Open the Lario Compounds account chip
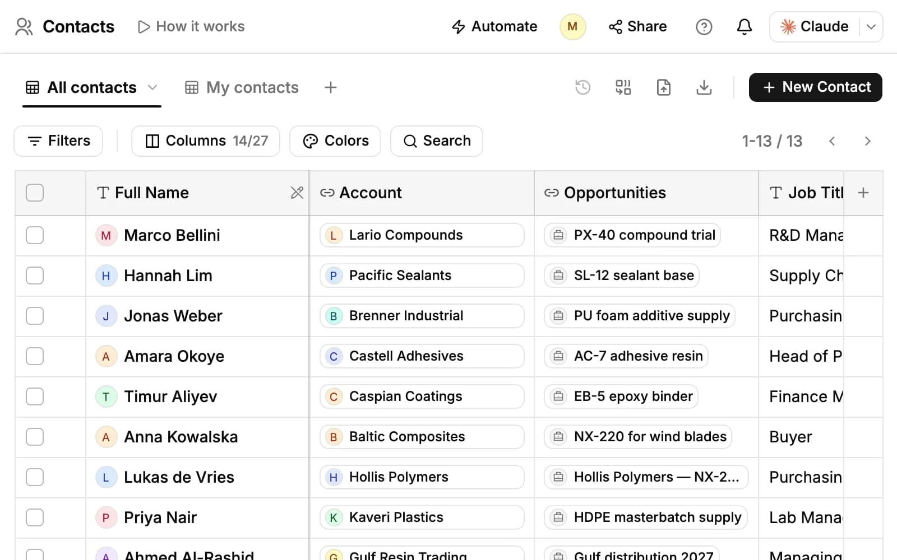The height and width of the screenshot is (560, 897). (422, 235)
